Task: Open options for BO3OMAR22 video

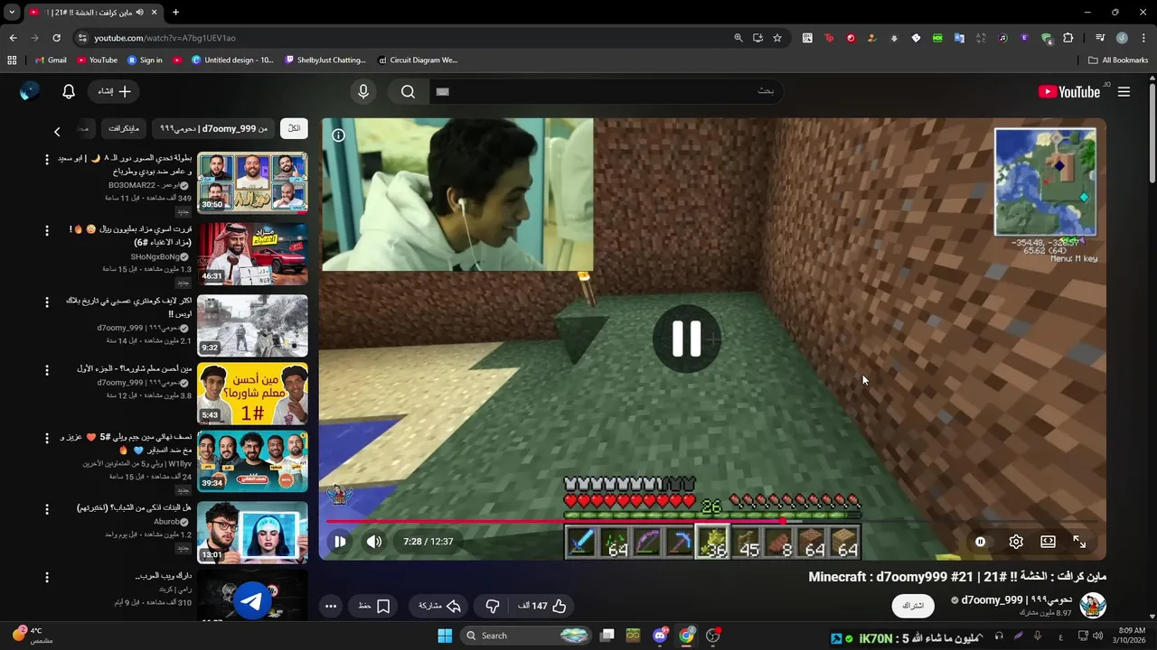Action: [47, 159]
